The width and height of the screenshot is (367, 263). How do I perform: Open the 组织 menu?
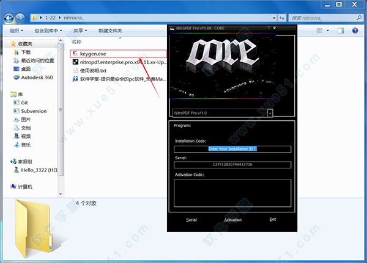(16, 31)
